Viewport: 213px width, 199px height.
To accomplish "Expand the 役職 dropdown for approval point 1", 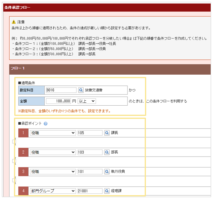I will coord(53,133).
